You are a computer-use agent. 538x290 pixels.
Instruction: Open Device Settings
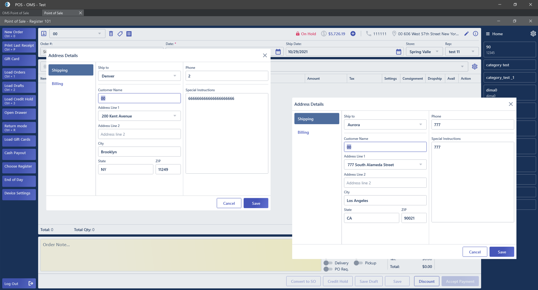tap(19, 195)
